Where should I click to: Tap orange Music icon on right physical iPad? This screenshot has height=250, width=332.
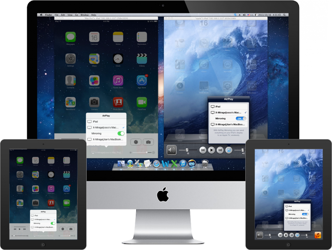point(318,235)
